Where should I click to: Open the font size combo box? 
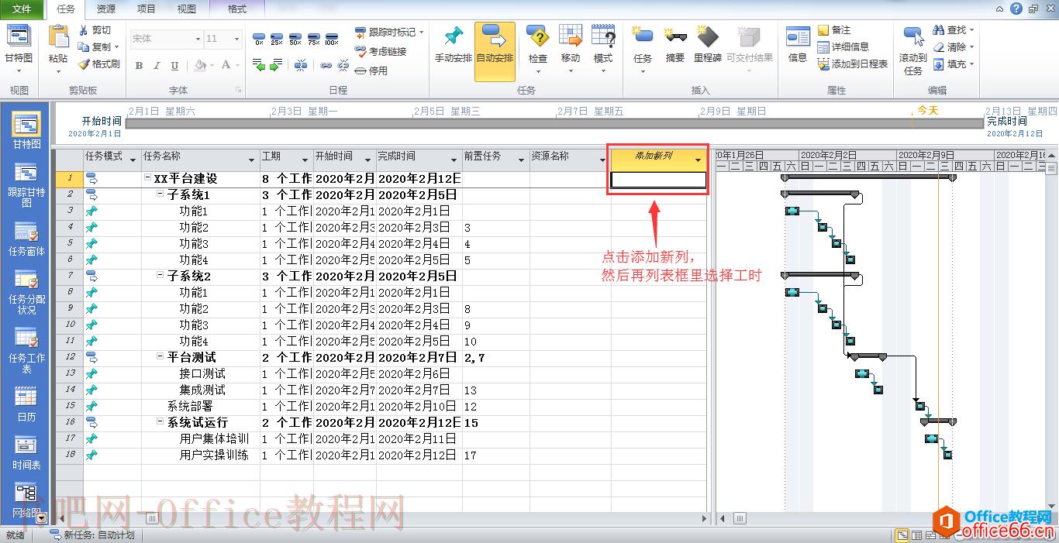(223, 39)
